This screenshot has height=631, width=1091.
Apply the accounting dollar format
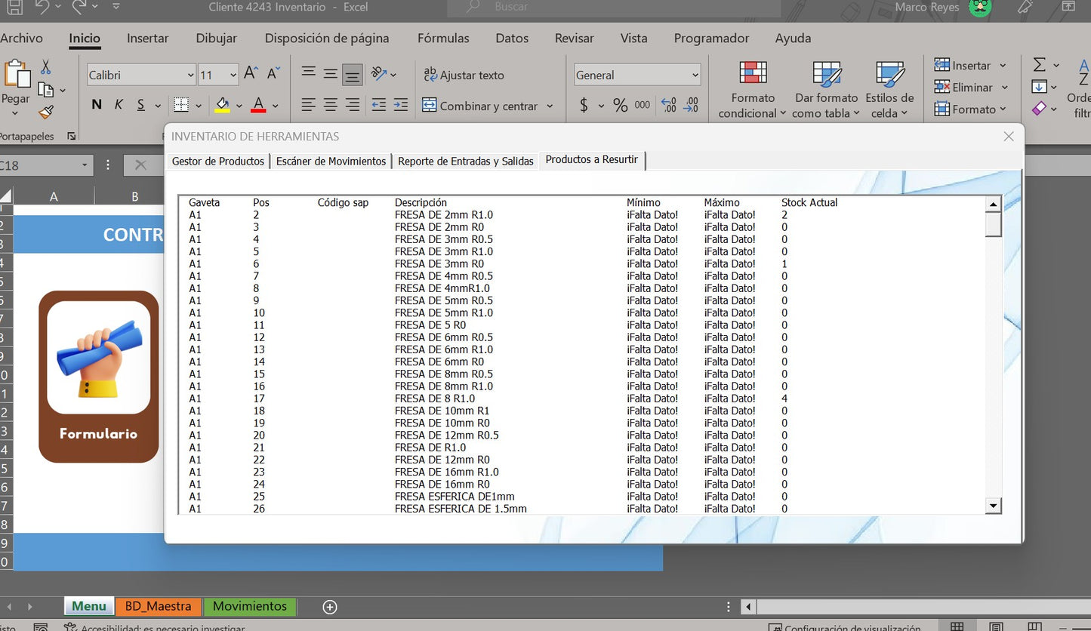pyautogui.click(x=584, y=106)
